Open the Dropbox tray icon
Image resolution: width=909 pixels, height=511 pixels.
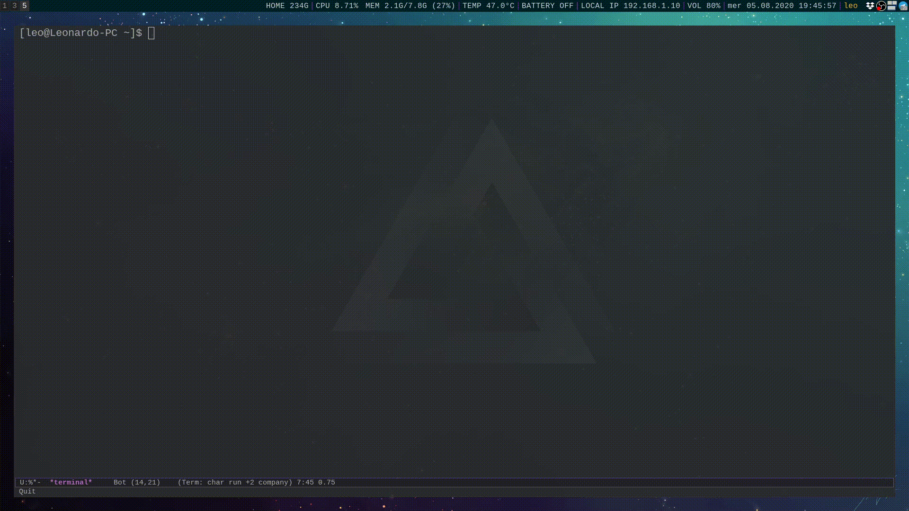(x=870, y=6)
